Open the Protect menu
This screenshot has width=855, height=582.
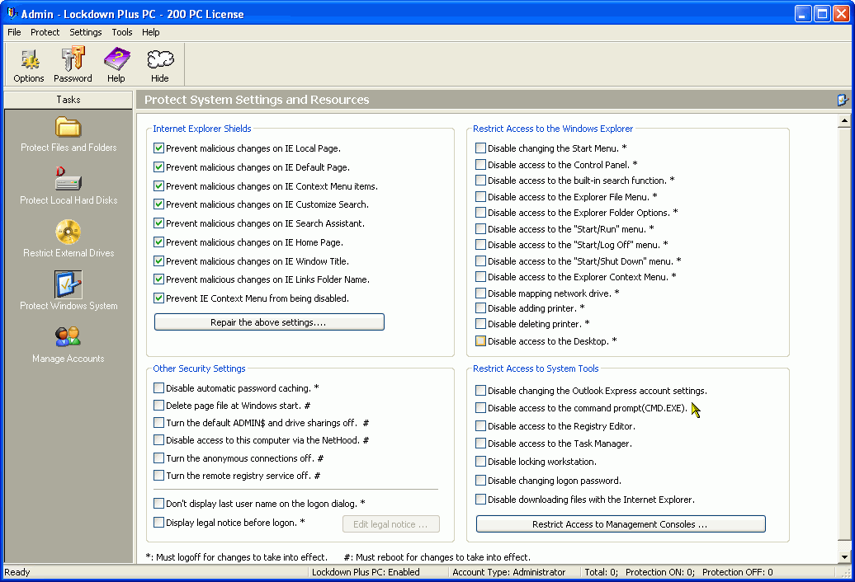pyautogui.click(x=45, y=32)
